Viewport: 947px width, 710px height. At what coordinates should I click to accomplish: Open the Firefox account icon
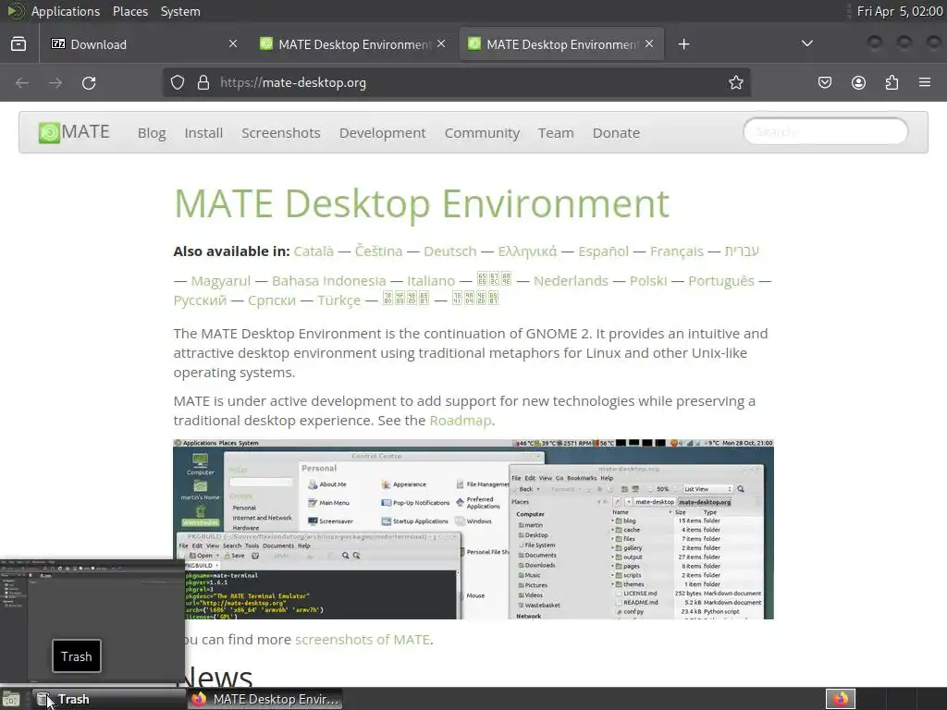click(x=858, y=82)
